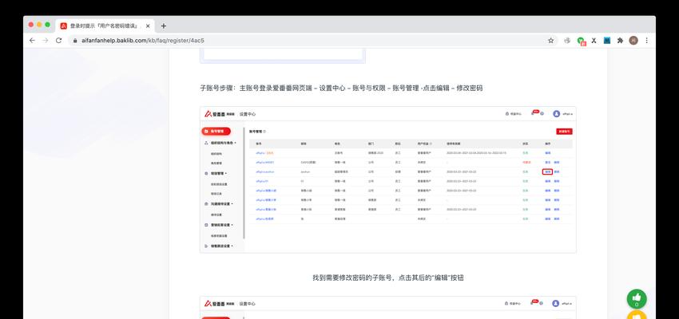Maximize Chrome using the green window button
Screen dimensions: 679x319
(x=48, y=25)
